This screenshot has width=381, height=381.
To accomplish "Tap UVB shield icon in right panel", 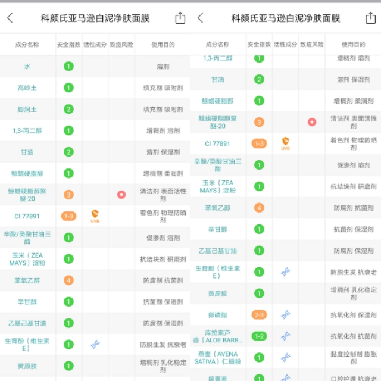I will coord(286,143).
